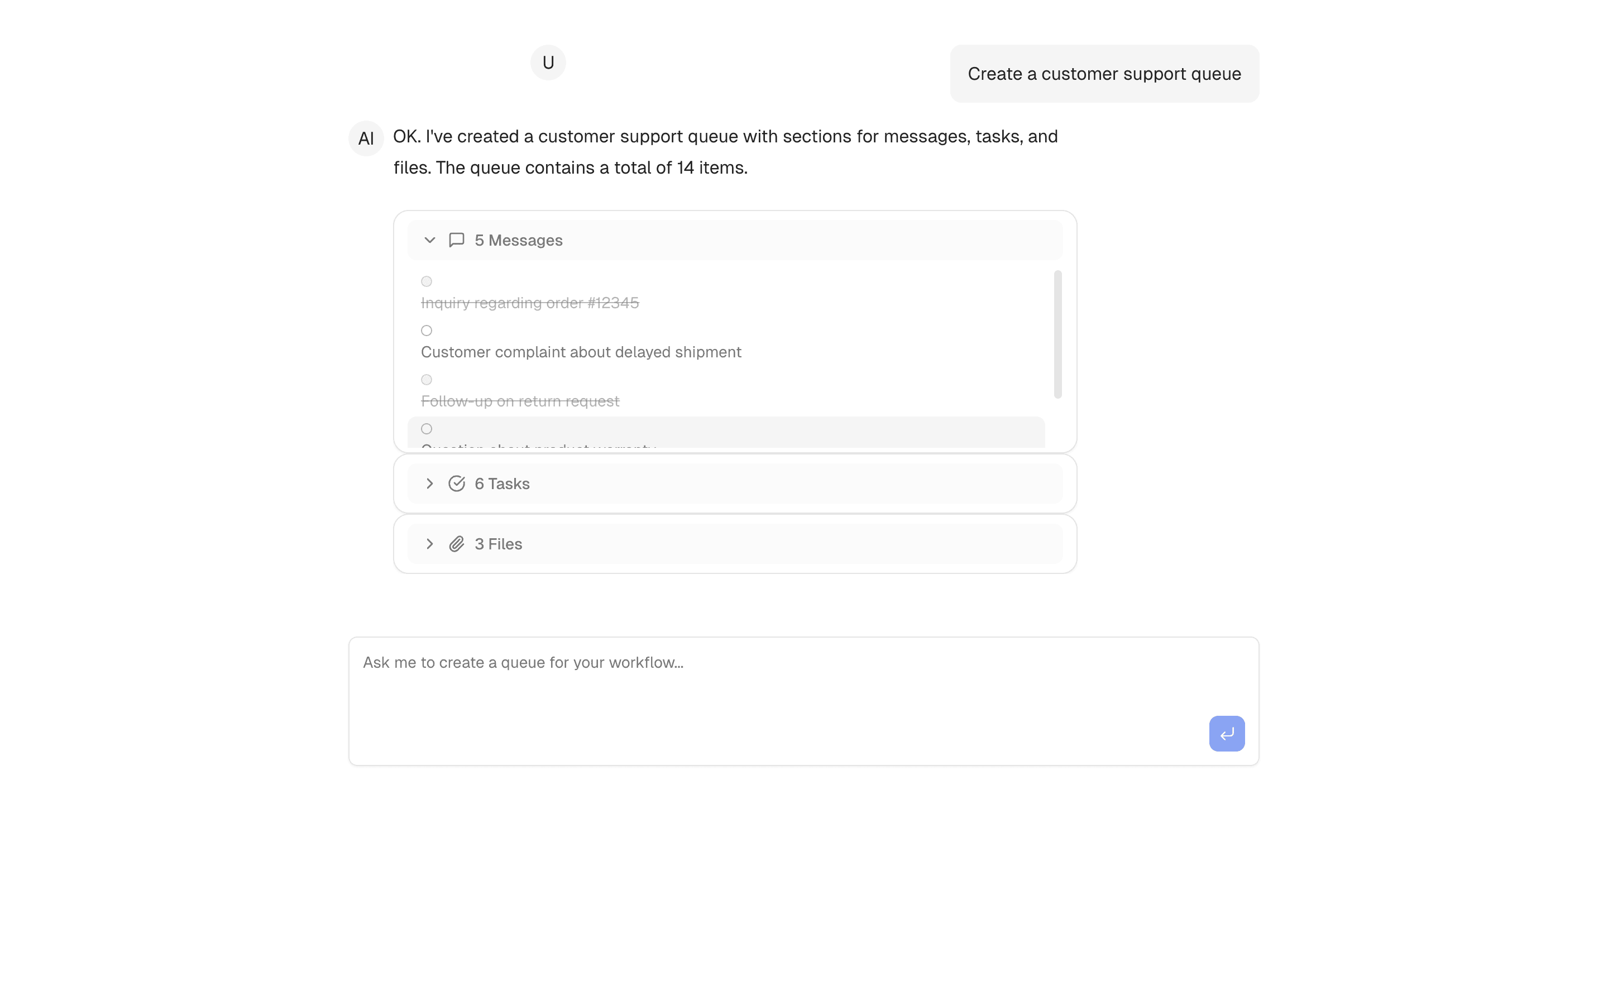Click the Create a customer support queue bubble
Image resolution: width=1608 pixels, height=1005 pixels.
pos(1104,73)
